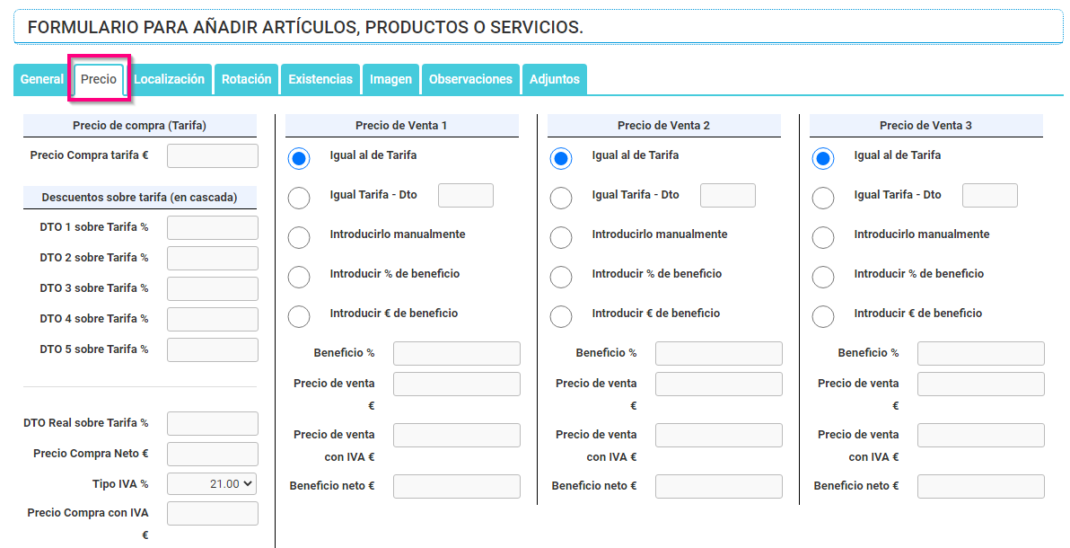Image resolution: width=1070 pixels, height=548 pixels.
Task: Enable 'Introducir € de beneficio' for Venta 1
Action: pyautogui.click(x=299, y=317)
